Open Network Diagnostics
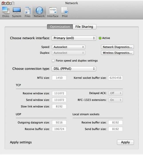143x155 pixels. pyautogui.click(x=117, y=47)
